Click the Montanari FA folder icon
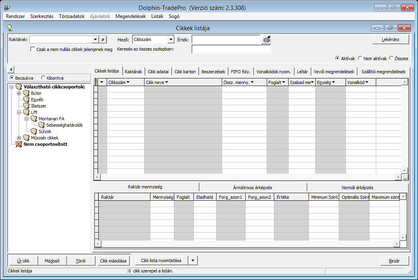Viewport: 418px width, 280px height. (x=34, y=119)
